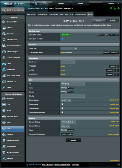This screenshot has width=122, height=168.
Task: Open the Tools wrench icon
Action: click(x=4, y=87)
